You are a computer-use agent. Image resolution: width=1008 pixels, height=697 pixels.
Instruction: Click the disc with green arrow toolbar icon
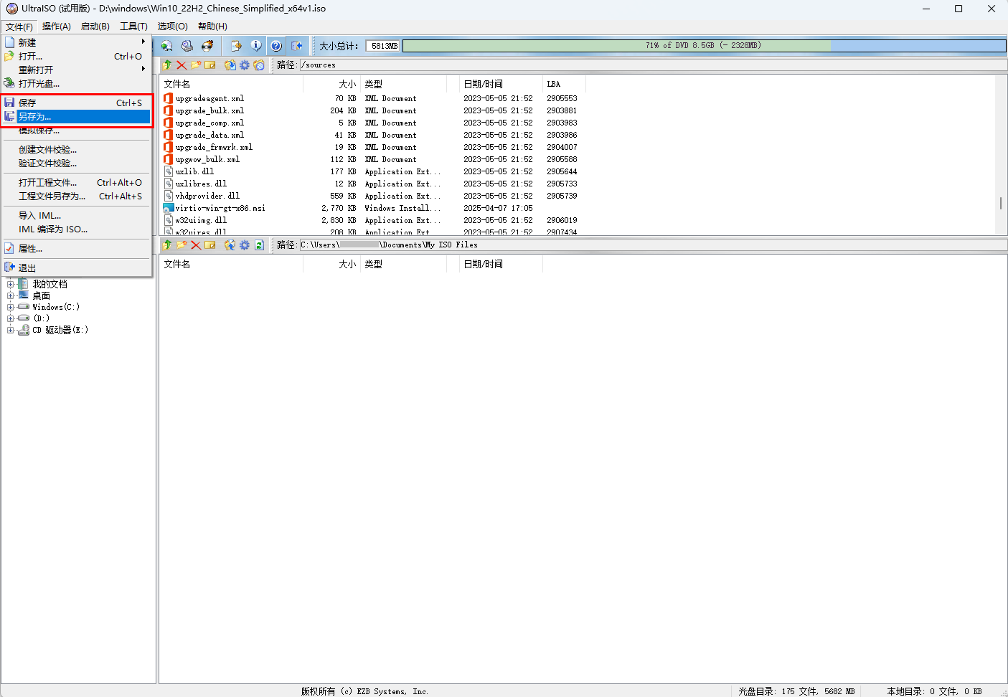click(166, 46)
